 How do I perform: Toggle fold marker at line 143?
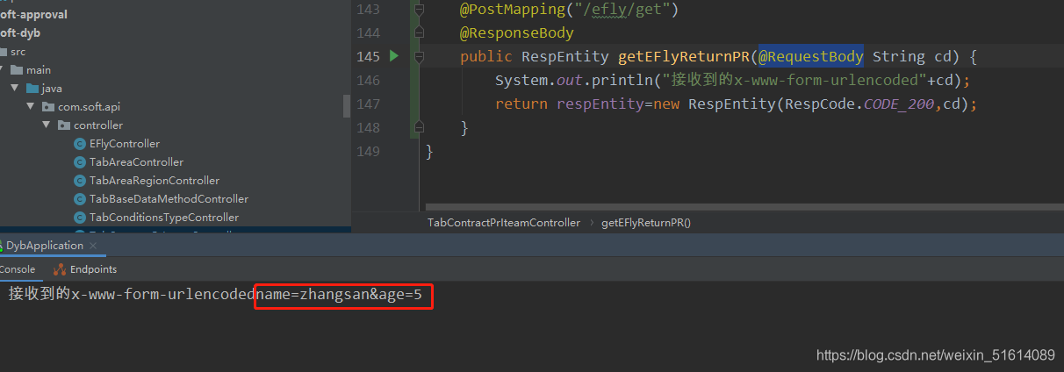pos(419,10)
